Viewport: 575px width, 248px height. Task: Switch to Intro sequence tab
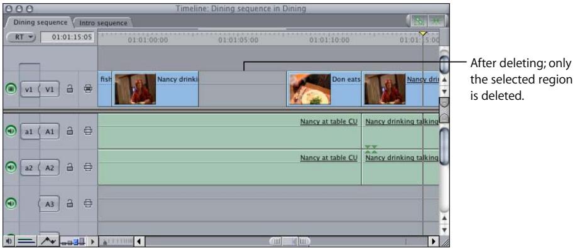(x=104, y=23)
